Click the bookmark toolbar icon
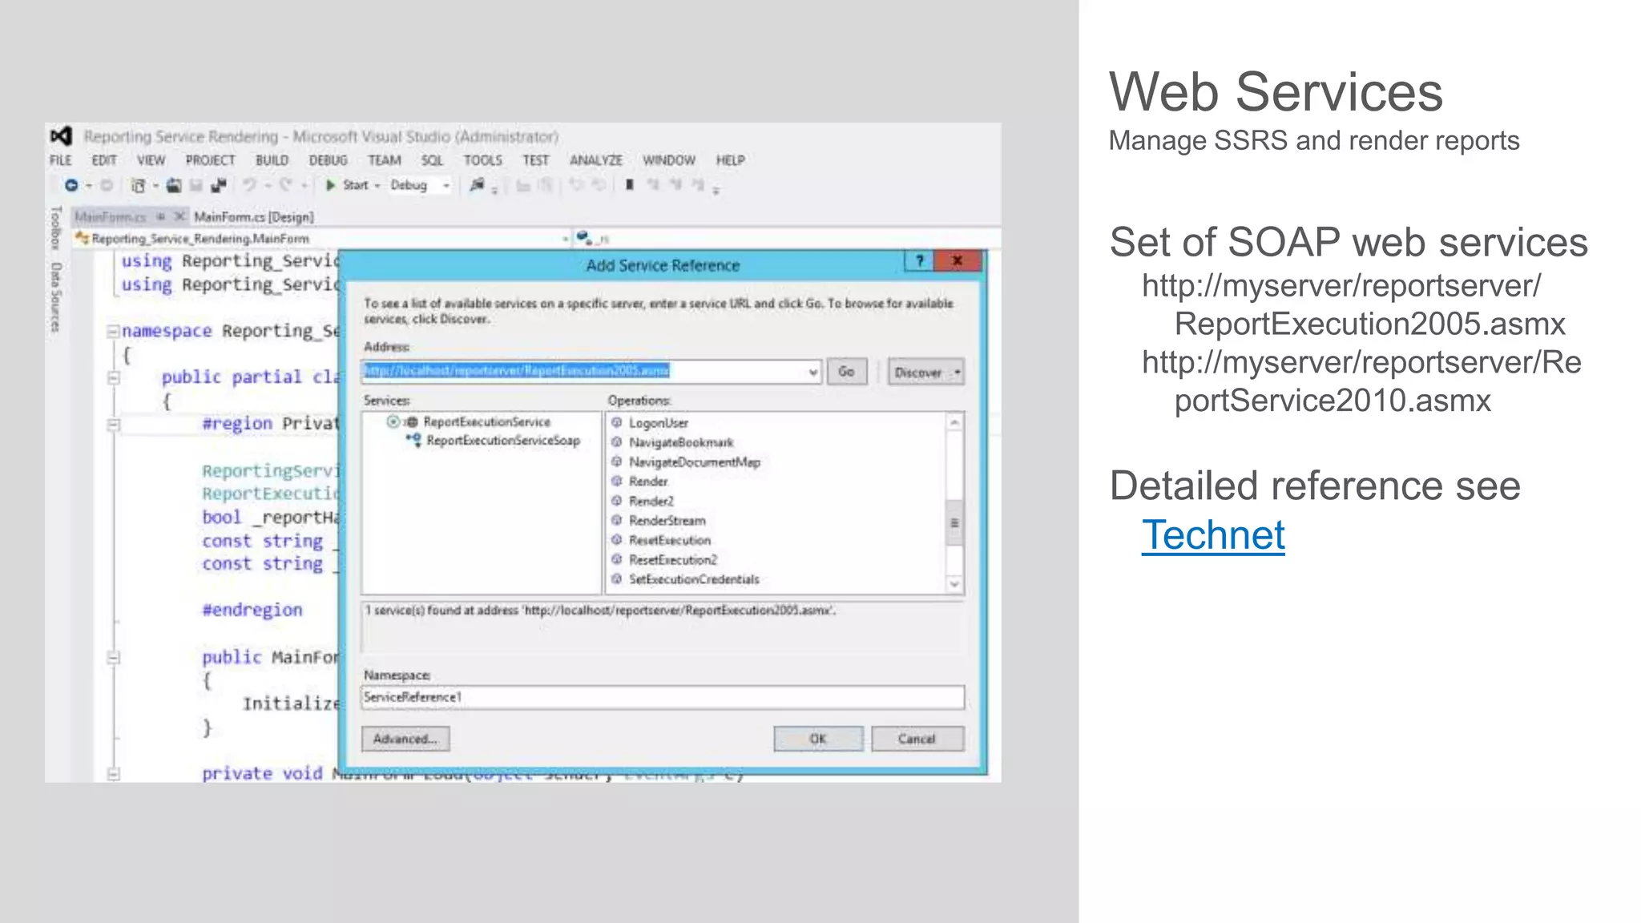This screenshot has height=923, width=1641. point(630,185)
